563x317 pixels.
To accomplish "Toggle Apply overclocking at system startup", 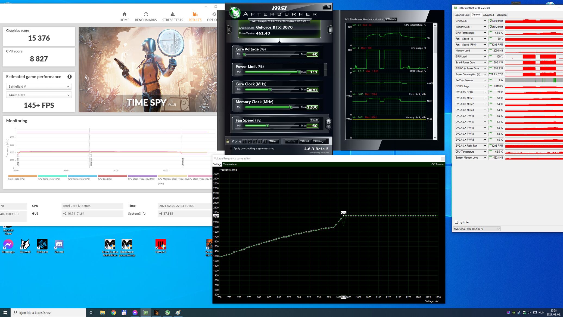I will [231, 149].
